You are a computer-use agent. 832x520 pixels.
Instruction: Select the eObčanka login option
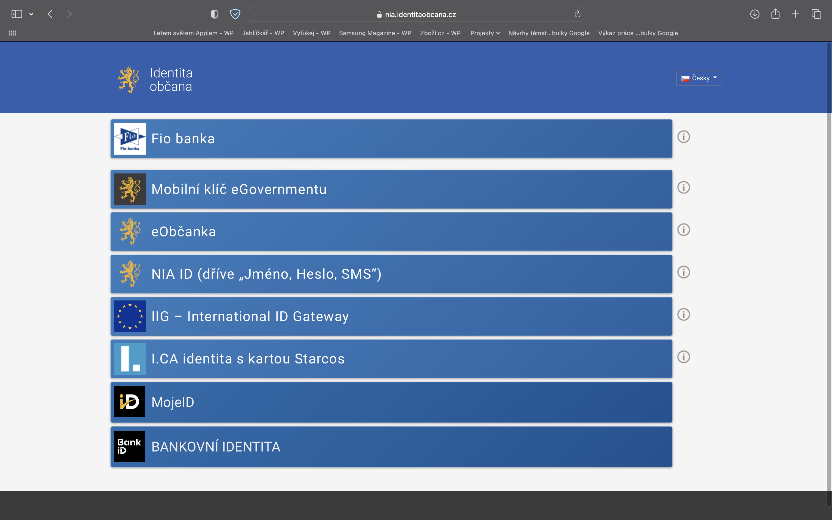pos(391,231)
